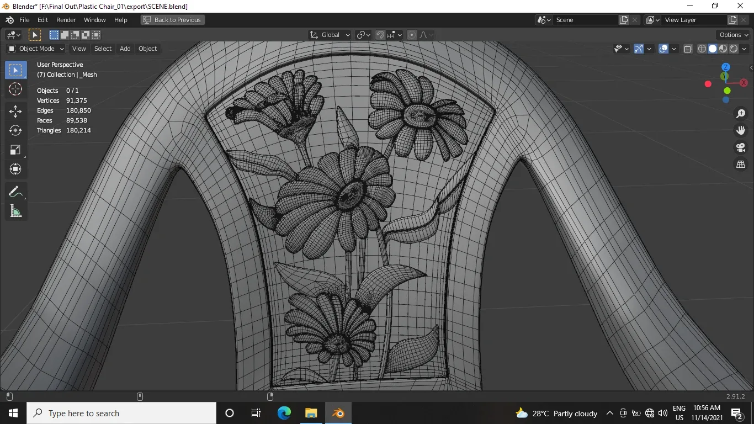Open the Render menu
This screenshot has height=424, width=754.
(66, 20)
